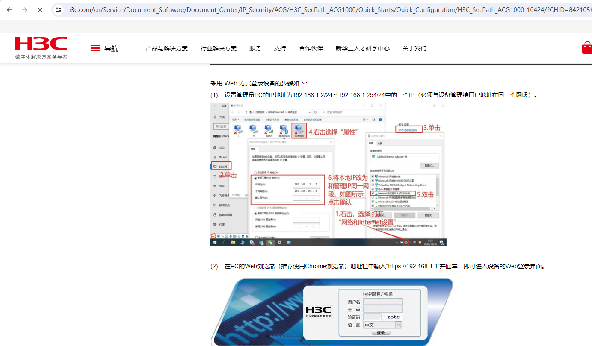
Task: Open the 语言 dropdown showing 中文
Action: 382,325
